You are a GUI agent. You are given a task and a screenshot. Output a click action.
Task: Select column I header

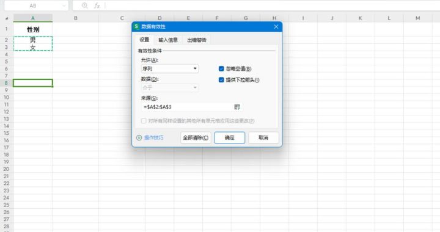[x=303, y=18]
